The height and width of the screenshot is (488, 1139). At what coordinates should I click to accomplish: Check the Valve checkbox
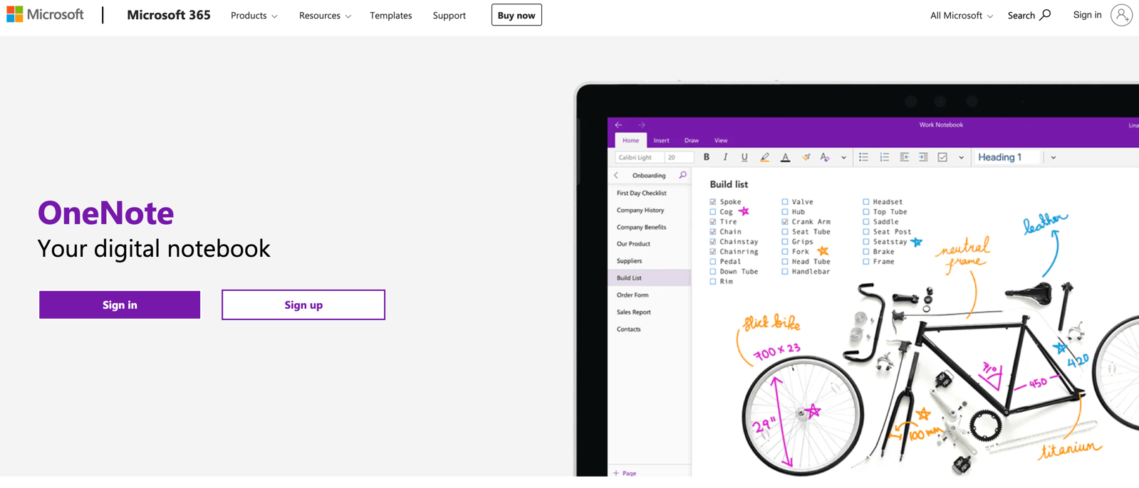[785, 202]
